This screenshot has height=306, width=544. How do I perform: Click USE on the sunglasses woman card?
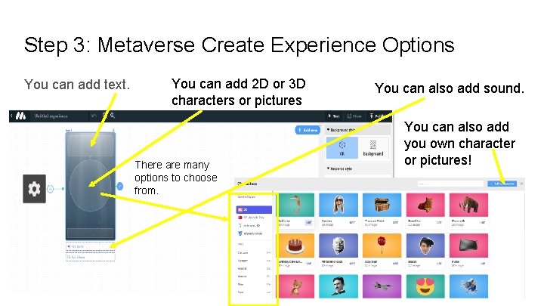coord(352,222)
